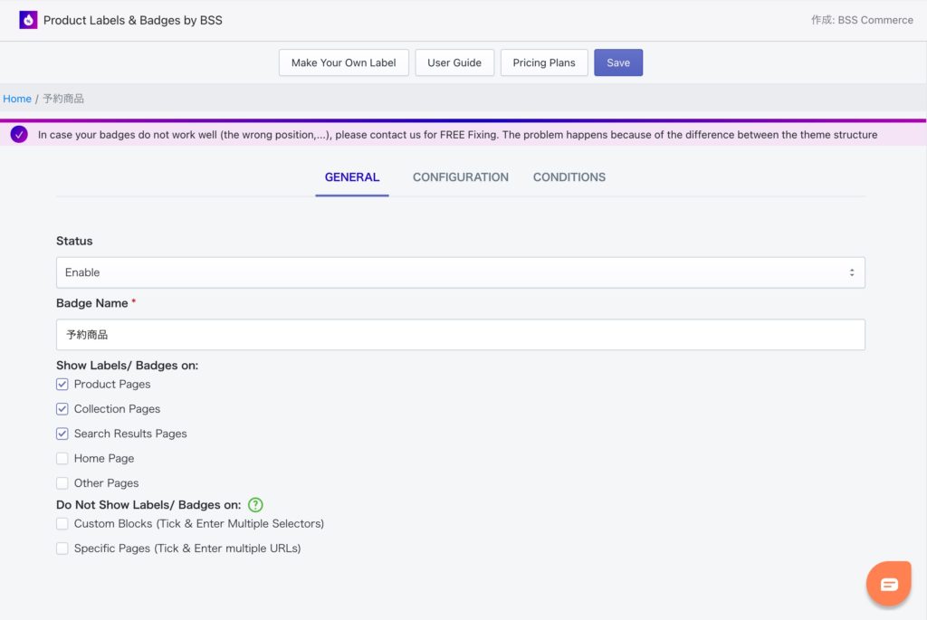The image size is (927, 620).
Task: Enable Custom Blocks exclusion checkbox
Action: coord(62,524)
